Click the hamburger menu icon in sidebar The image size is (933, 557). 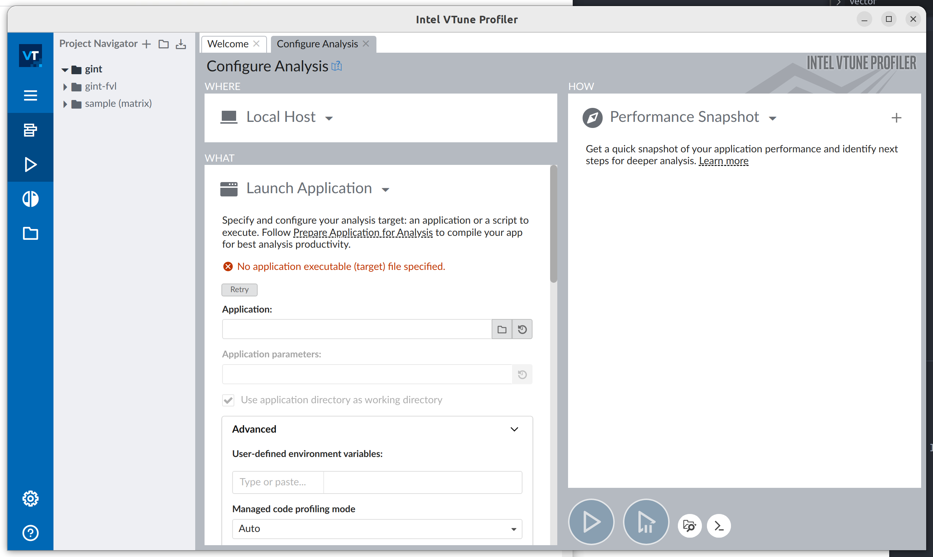[30, 95]
